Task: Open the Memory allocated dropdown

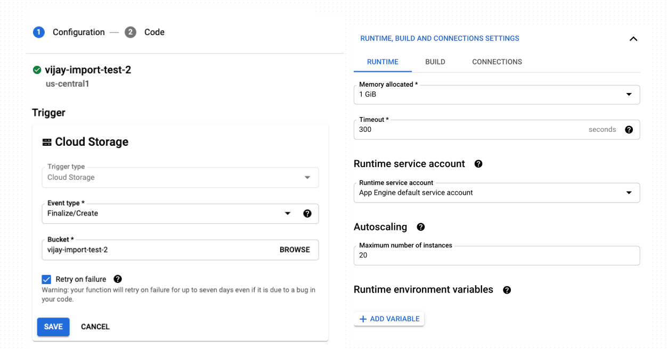Action: coord(629,94)
